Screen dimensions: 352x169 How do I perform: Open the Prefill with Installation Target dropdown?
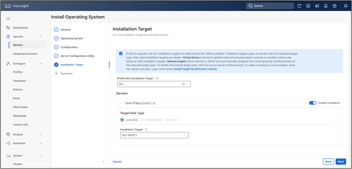click(x=154, y=84)
